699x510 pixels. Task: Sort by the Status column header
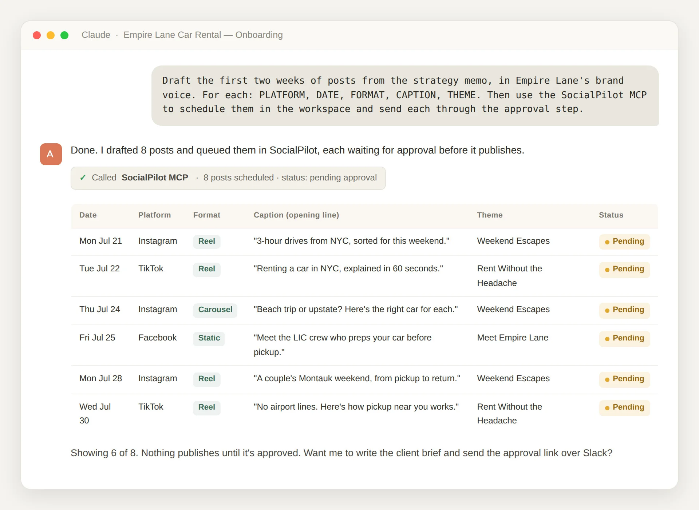(x=611, y=215)
